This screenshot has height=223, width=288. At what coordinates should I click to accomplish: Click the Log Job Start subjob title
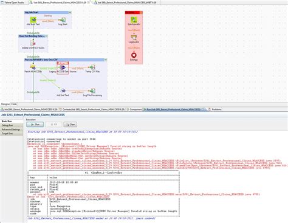(32, 12)
